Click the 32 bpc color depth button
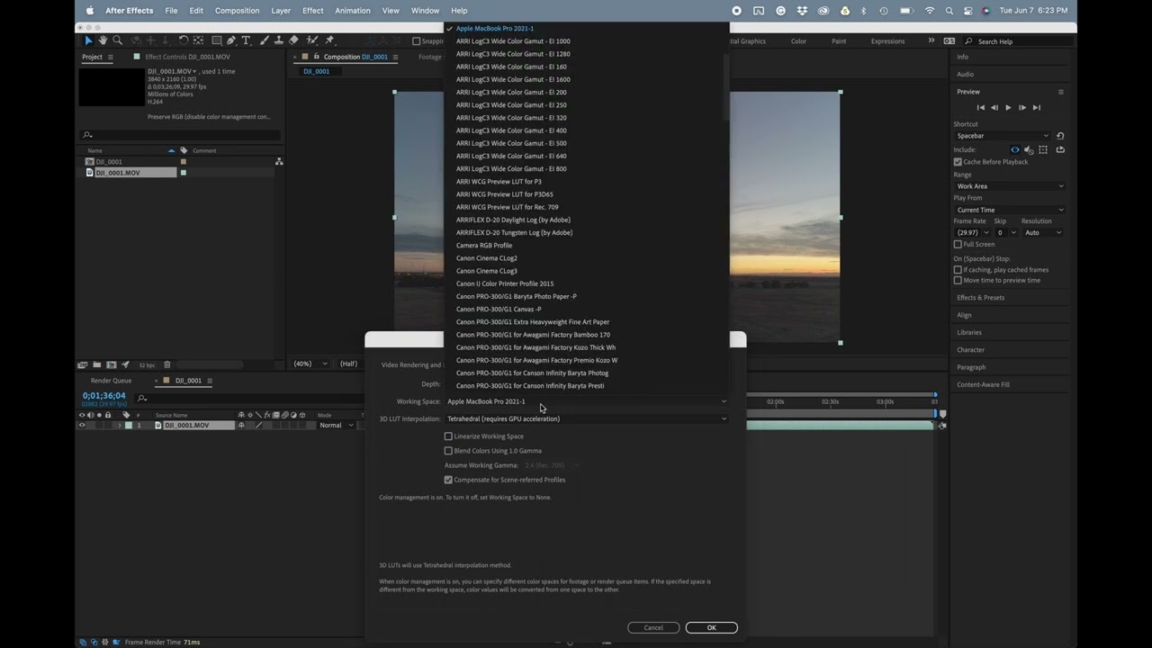Image resolution: width=1152 pixels, height=648 pixels. click(146, 364)
